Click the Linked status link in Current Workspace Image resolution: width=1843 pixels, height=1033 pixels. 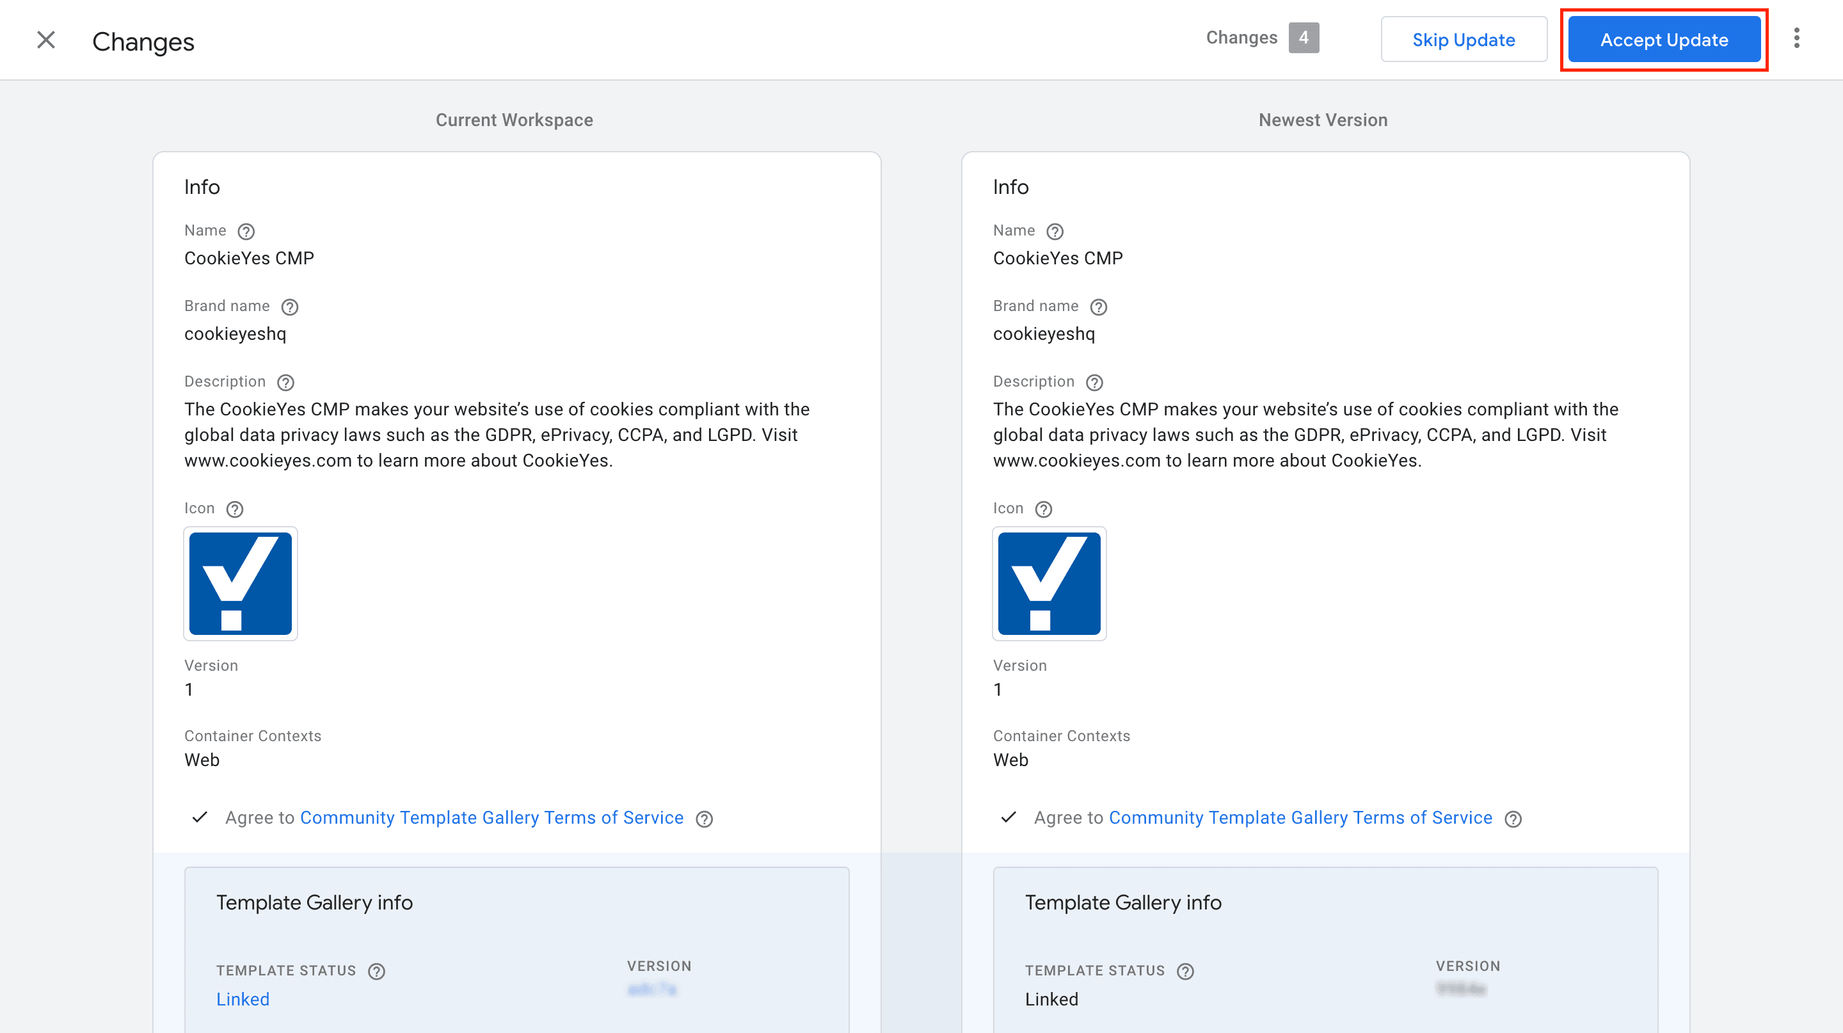click(x=243, y=999)
